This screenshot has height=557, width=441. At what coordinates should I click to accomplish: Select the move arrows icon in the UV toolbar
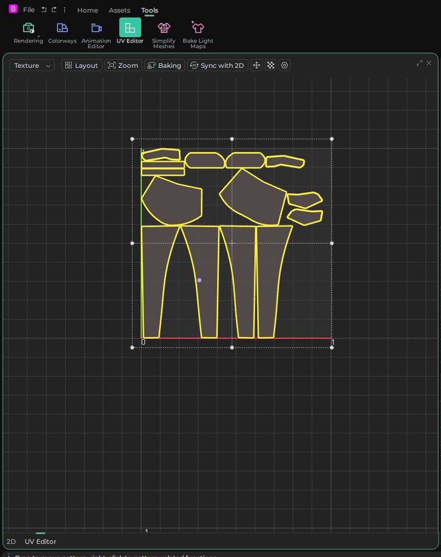coord(256,65)
